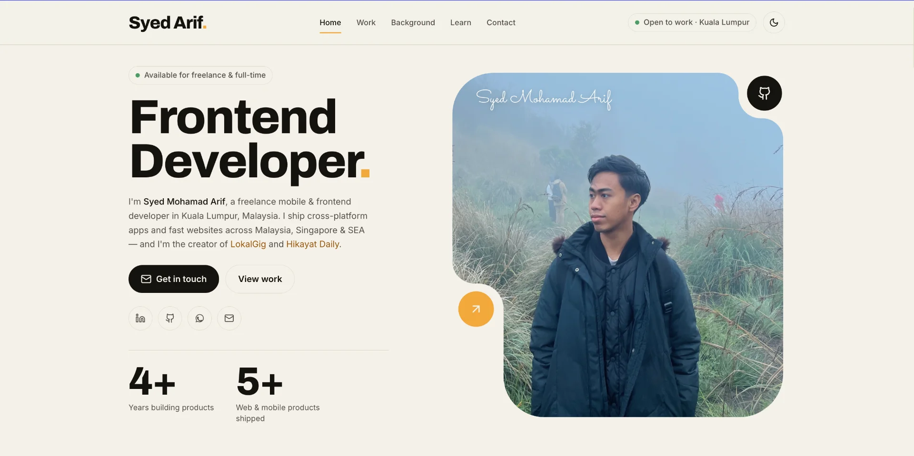Click the '4+' statistic number
This screenshot has height=456, width=914.
(x=152, y=381)
